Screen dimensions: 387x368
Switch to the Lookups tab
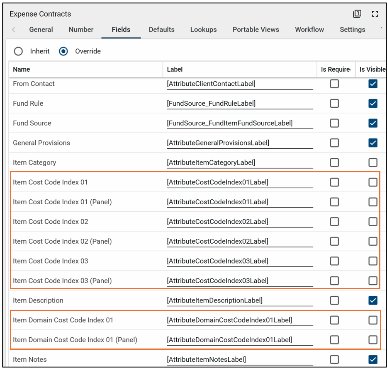(x=203, y=30)
